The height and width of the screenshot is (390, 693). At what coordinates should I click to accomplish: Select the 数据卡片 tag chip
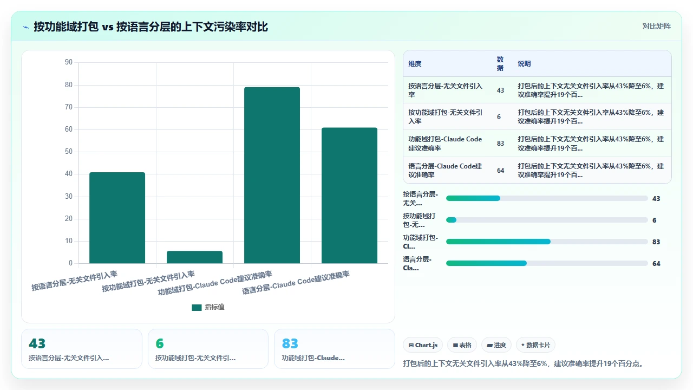pyautogui.click(x=535, y=345)
